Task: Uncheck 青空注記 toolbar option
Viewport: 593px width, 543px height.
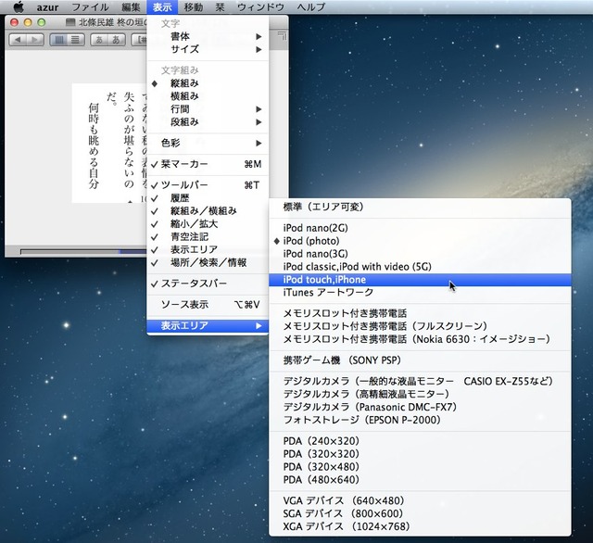Action: (x=208, y=236)
